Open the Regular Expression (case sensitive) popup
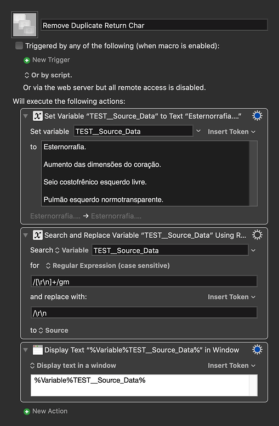Screen dimensions: 279x426 [108, 266]
